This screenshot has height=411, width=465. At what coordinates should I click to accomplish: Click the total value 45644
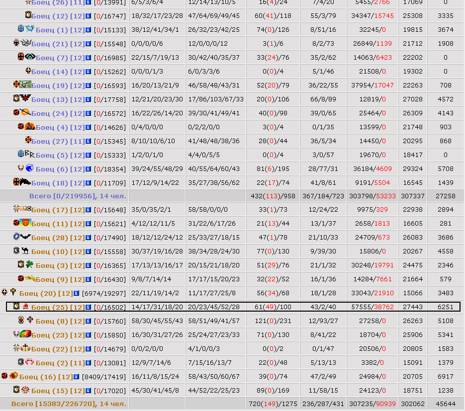coord(446,404)
